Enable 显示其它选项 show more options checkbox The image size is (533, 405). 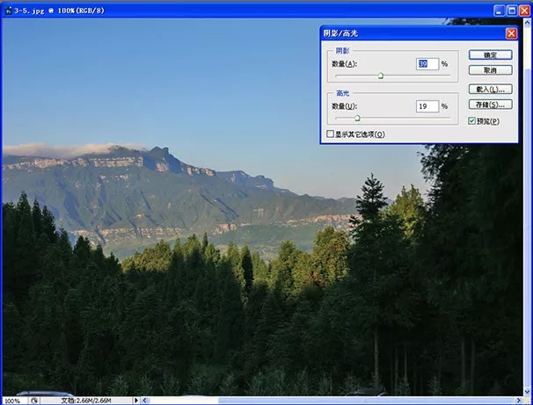[x=330, y=134]
